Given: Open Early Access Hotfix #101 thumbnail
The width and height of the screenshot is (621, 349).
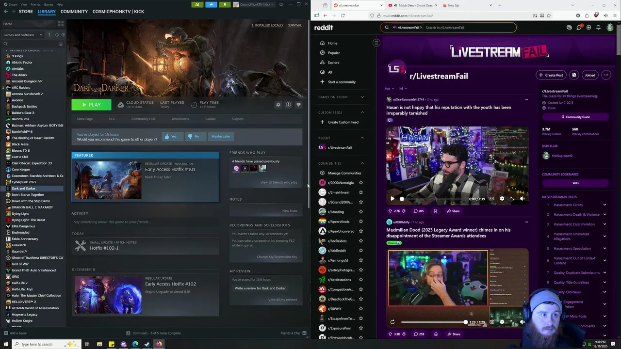Looking at the screenshot, I should point(108,180).
